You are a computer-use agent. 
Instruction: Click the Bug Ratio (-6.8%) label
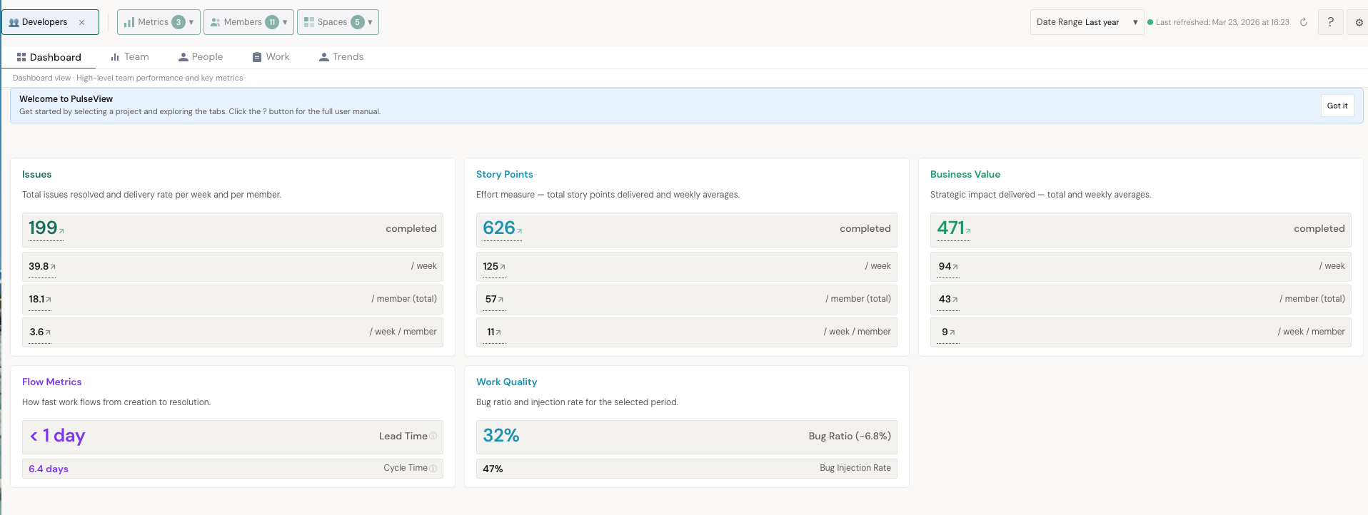[x=850, y=436]
